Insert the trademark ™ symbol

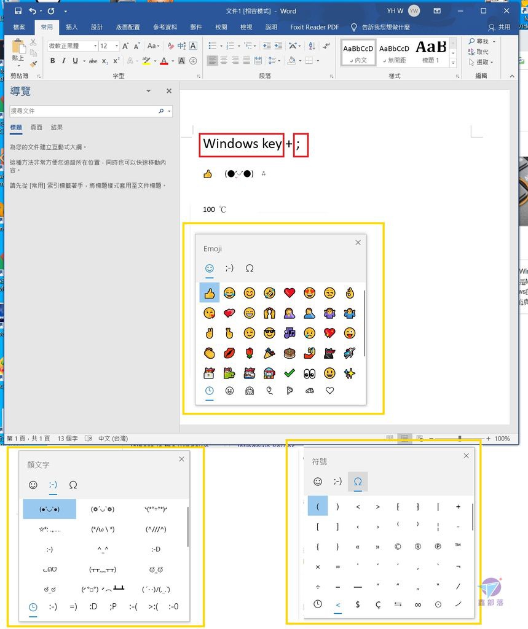pyautogui.click(x=458, y=545)
